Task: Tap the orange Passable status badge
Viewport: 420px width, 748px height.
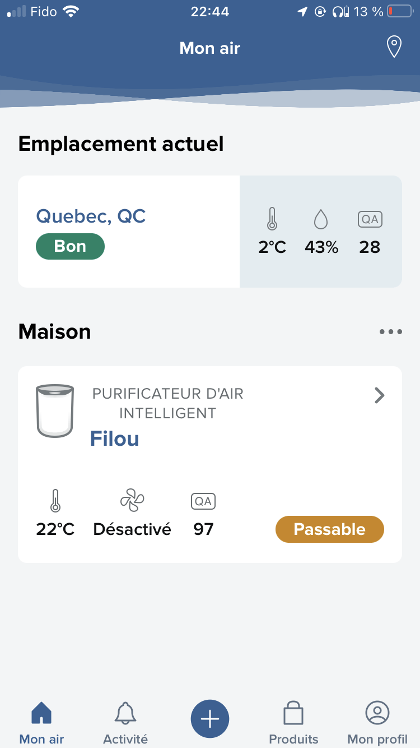Action: point(329,529)
